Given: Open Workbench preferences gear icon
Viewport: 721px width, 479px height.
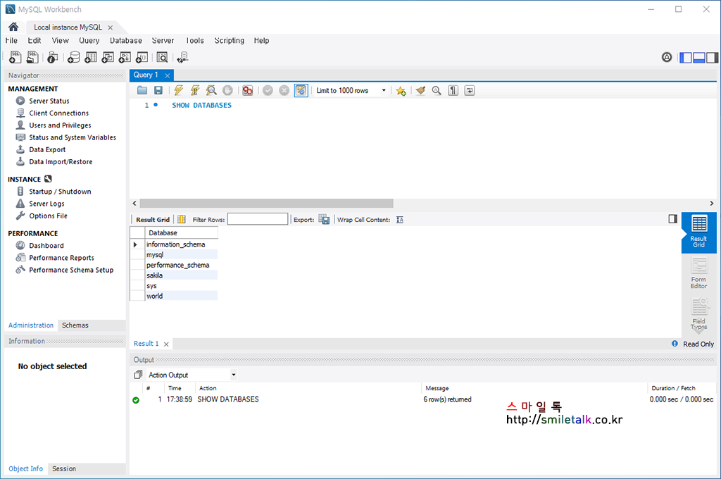Looking at the screenshot, I should pyautogui.click(x=667, y=57).
